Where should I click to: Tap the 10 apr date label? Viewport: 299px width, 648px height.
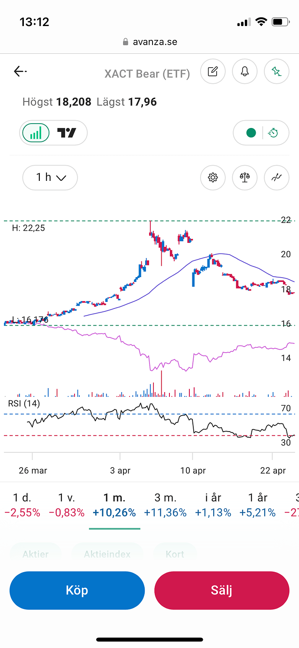(193, 471)
